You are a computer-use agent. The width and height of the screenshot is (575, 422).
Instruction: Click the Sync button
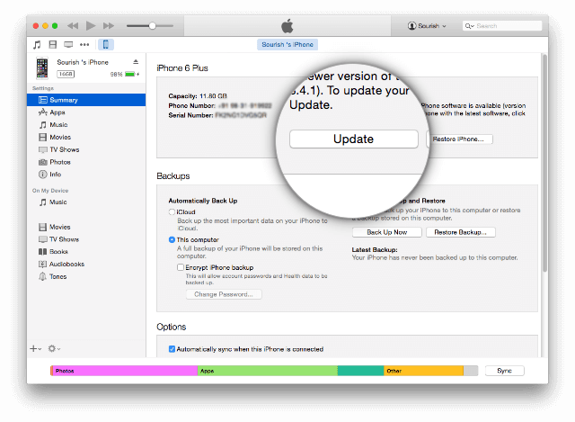pyautogui.click(x=505, y=371)
